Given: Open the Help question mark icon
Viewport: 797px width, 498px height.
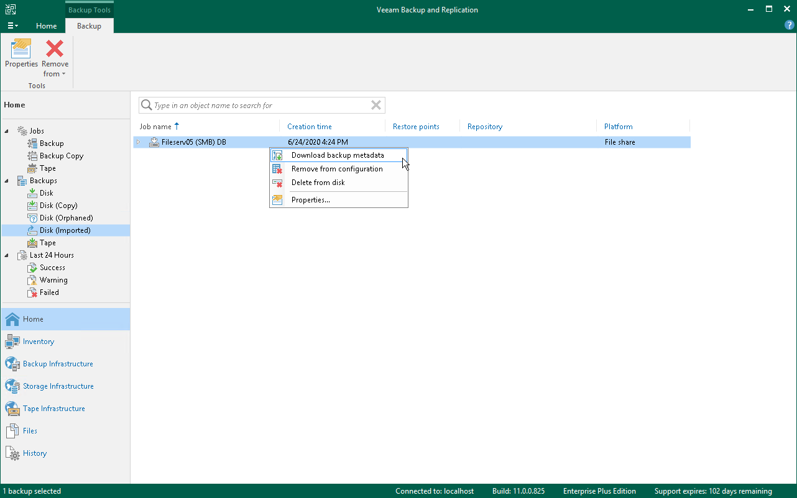Looking at the screenshot, I should click(x=789, y=25).
